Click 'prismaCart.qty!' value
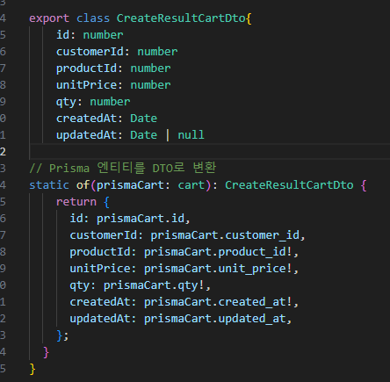390x382 pixels. [154, 285]
